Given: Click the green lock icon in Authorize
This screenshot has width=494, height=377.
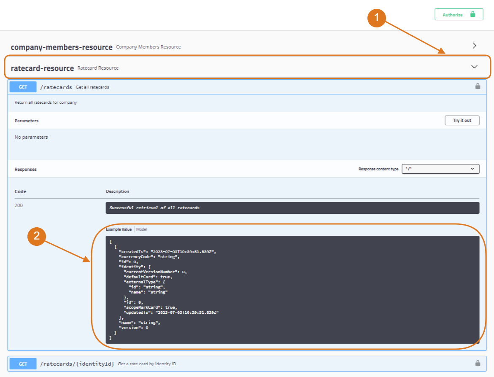Looking at the screenshot, I should pos(472,14).
